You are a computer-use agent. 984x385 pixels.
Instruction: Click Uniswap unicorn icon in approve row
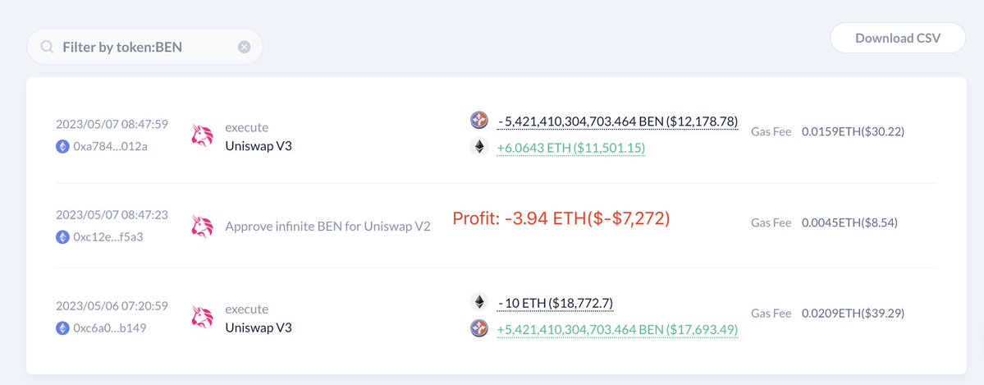coord(202,226)
